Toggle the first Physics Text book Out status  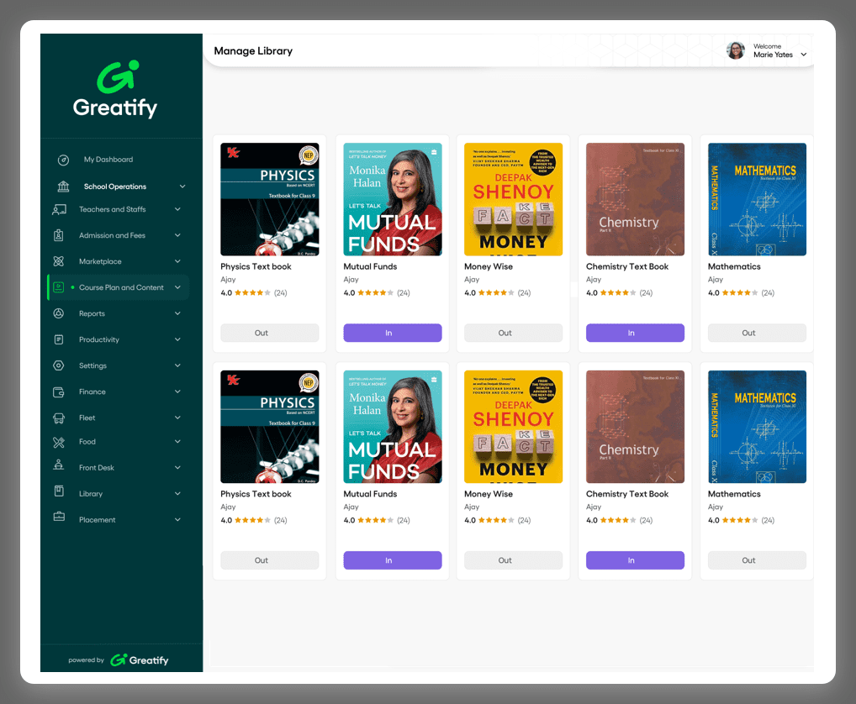[269, 333]
